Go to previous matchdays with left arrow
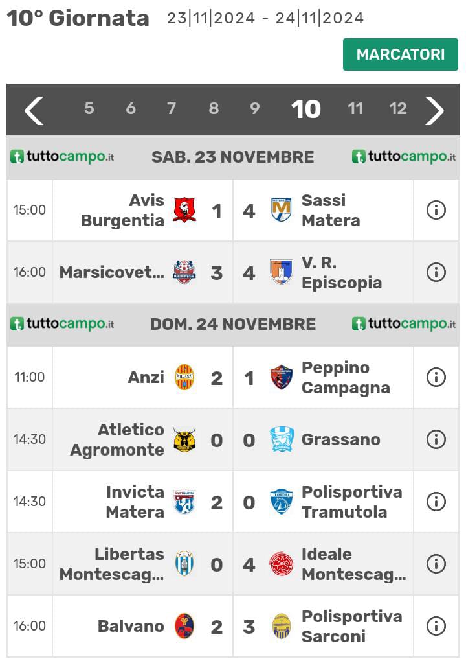The image size is (466, 661). pos(34,110)
